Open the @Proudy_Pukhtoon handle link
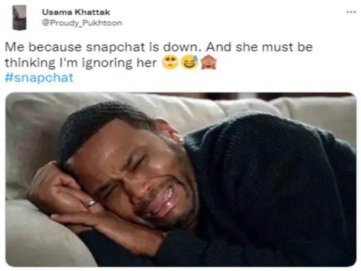361x271 pixels. (x=82, y=23)
